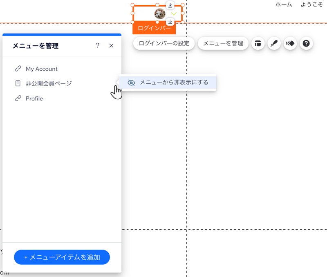327x277 pixels.
Task: Click the animation icon on the floating toolbar
Action: point(290,43)
